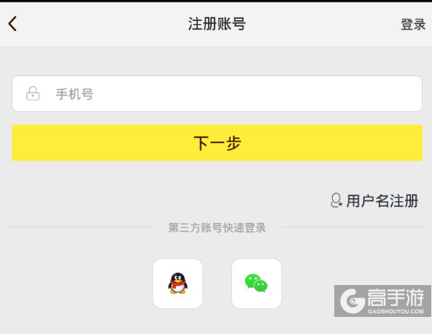Focus the 手机号 input field
Screen dimensions: 432x334
coord(217,93)
